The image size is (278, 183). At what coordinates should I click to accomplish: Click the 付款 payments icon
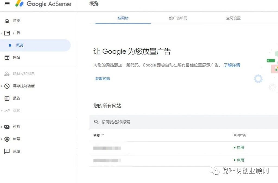pos(7,127)
